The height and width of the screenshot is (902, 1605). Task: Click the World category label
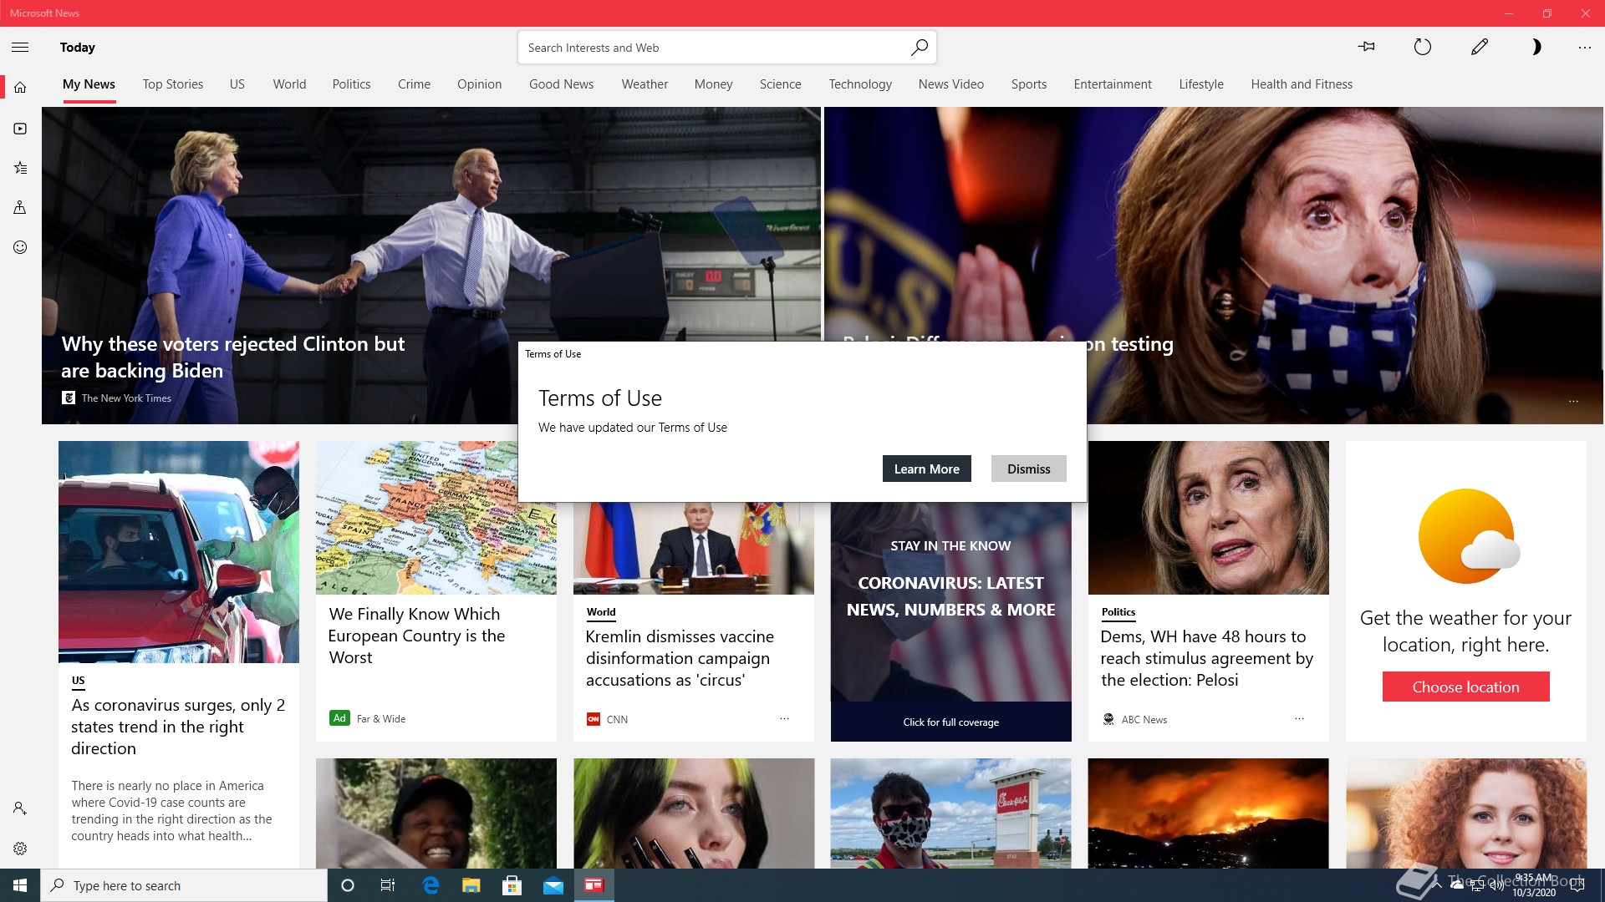click(601, 612)
